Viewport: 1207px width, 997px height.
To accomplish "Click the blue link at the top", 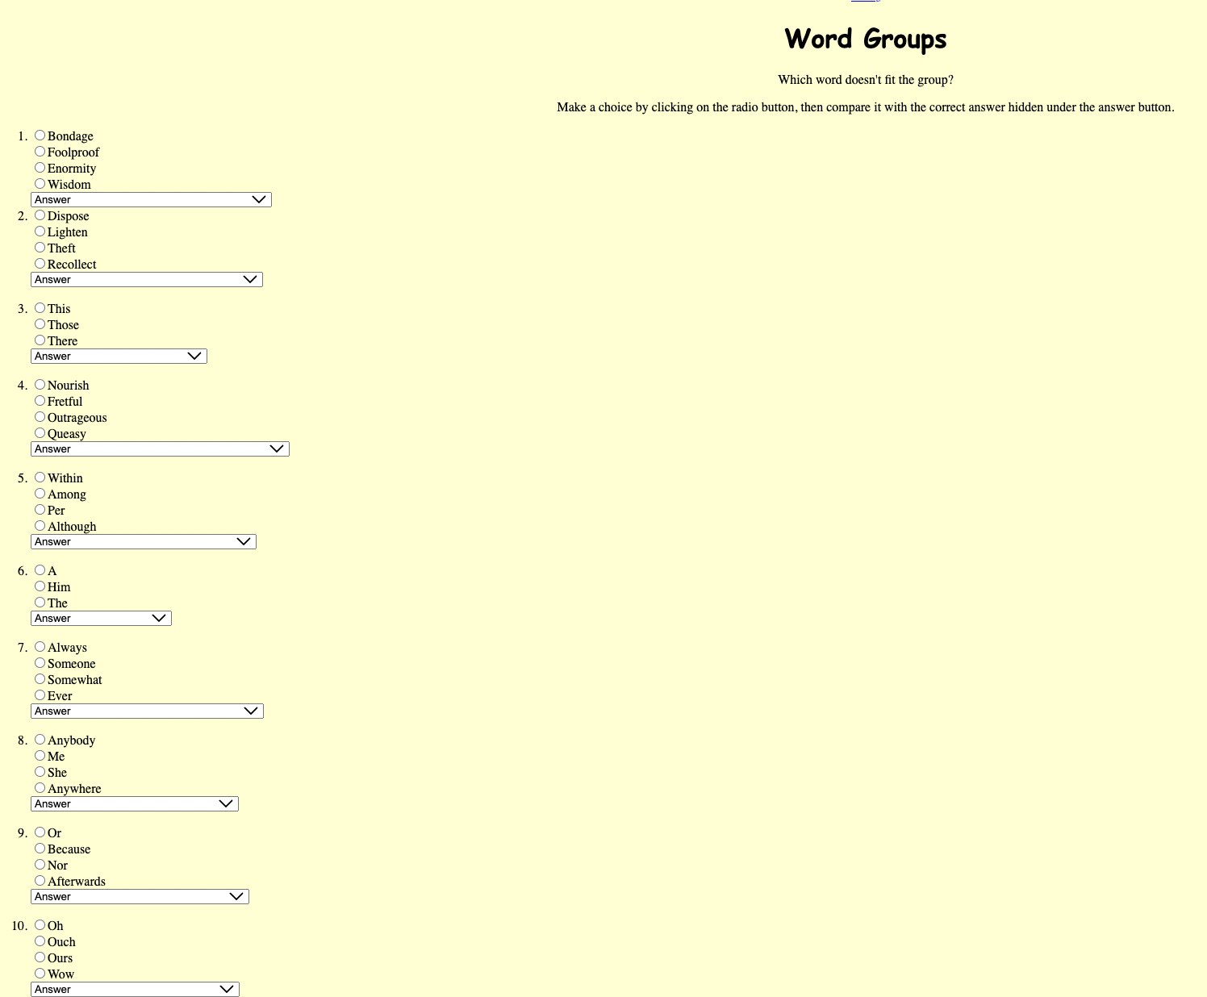I will click(x=863, y=2).
